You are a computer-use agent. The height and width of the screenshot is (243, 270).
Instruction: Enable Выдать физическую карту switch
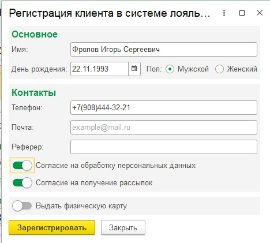point(22,205)
